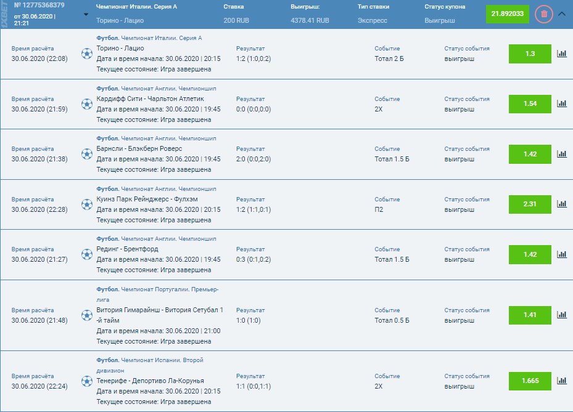The width and height of the screenshot is (573, 412).
Task: Open statistics chart for Рединг - Брентфорд
Action: point(562,254)
